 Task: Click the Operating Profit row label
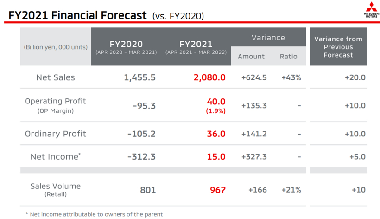tap(56, 101)
